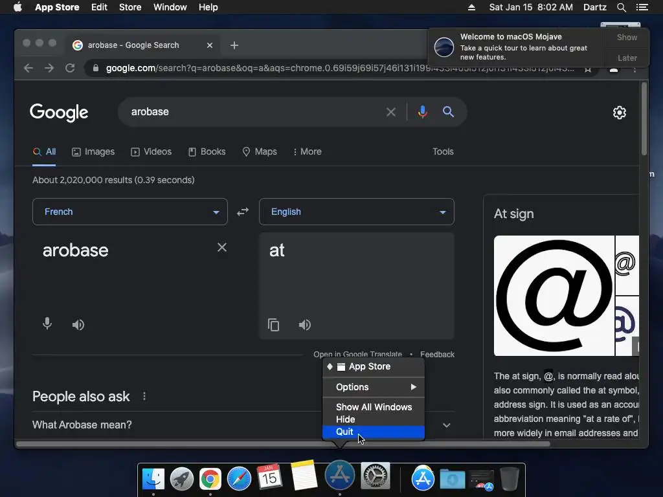Click the horizontal scrollbar at bottom
The height and width of the screenshot is (497, 663).
pyautogui.click(x=284, y=444)
